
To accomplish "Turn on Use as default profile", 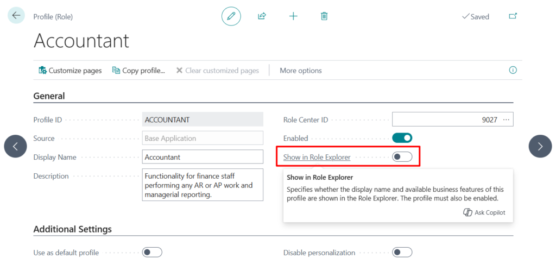I will coord(152,252).
